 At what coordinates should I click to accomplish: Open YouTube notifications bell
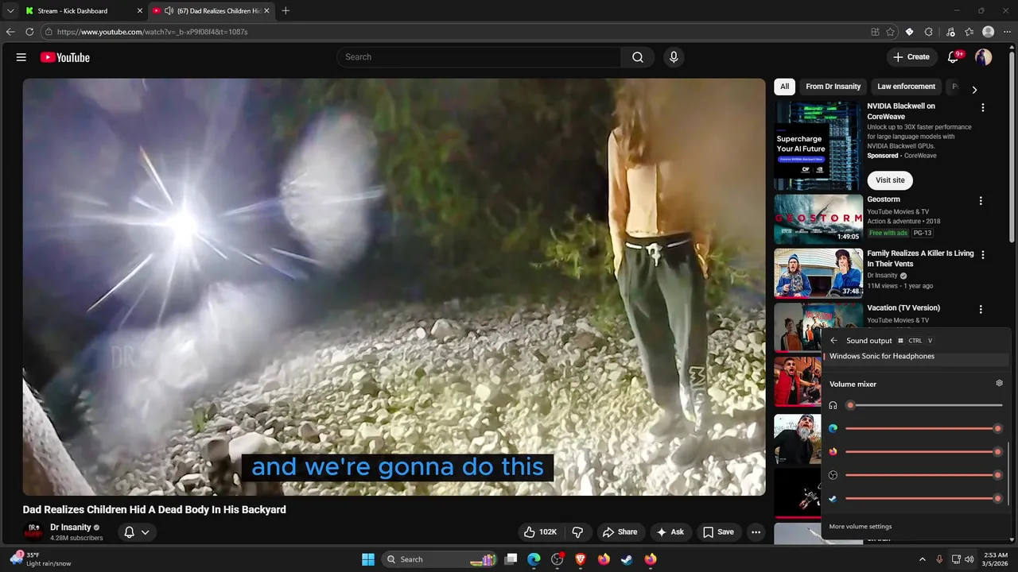pos(953,57)
